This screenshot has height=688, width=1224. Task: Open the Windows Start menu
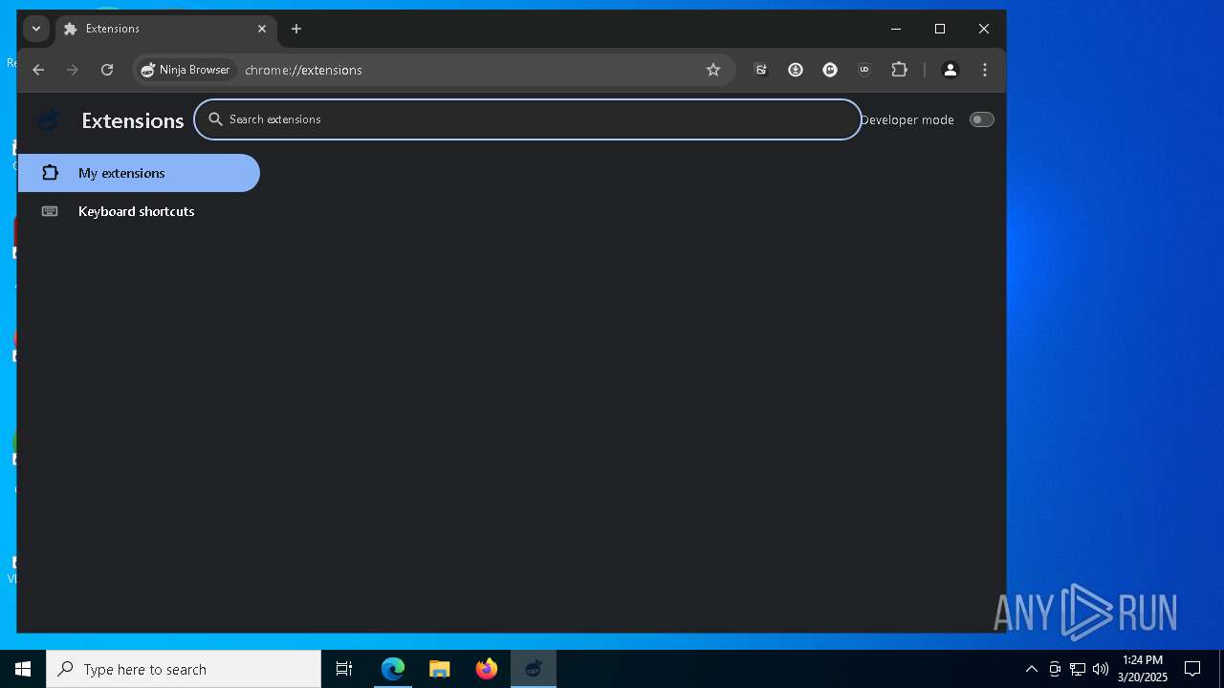[x=23, y=669]
